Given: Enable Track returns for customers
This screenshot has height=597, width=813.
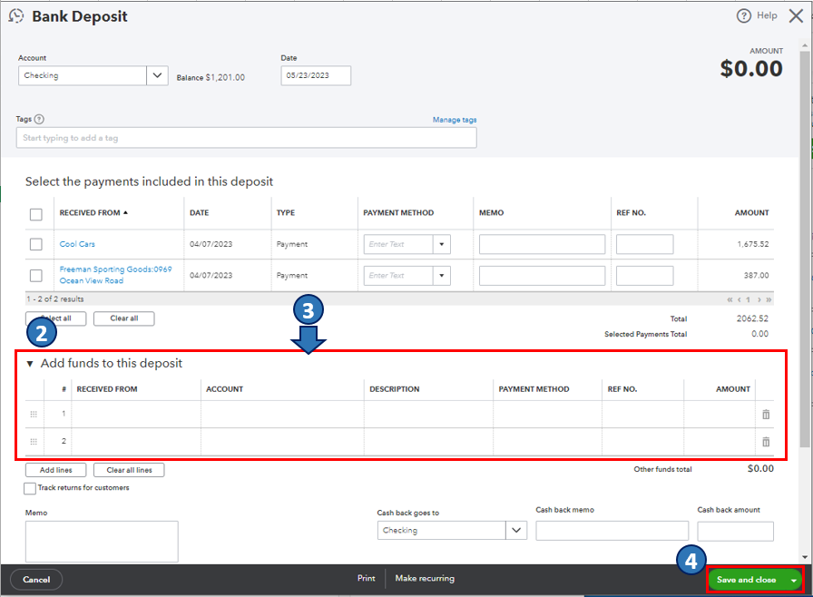Looking at the screenshot, I should (x=31, y=488).
